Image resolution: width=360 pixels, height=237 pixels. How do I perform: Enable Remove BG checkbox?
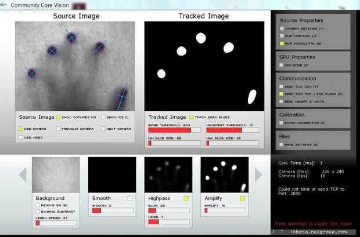38,205
